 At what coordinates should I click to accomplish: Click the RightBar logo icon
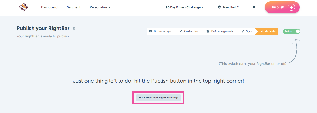click(x=24, y=7)
